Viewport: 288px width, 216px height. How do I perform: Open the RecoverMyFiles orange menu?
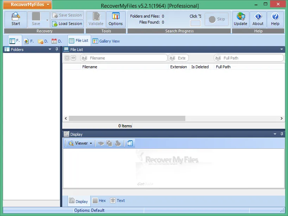(27, 5)
